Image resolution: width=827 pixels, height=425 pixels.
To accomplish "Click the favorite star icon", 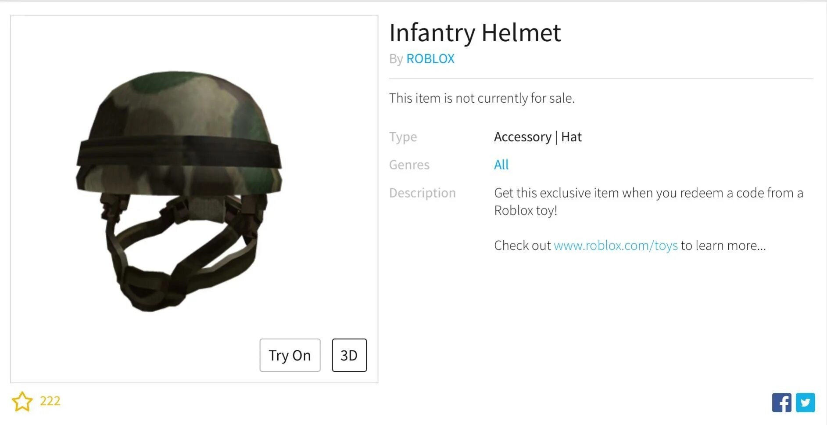I will tap(22, 401).
